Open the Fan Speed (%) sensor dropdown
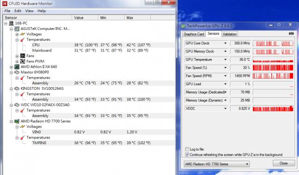The image size is (299, 175). coord(225,68)
